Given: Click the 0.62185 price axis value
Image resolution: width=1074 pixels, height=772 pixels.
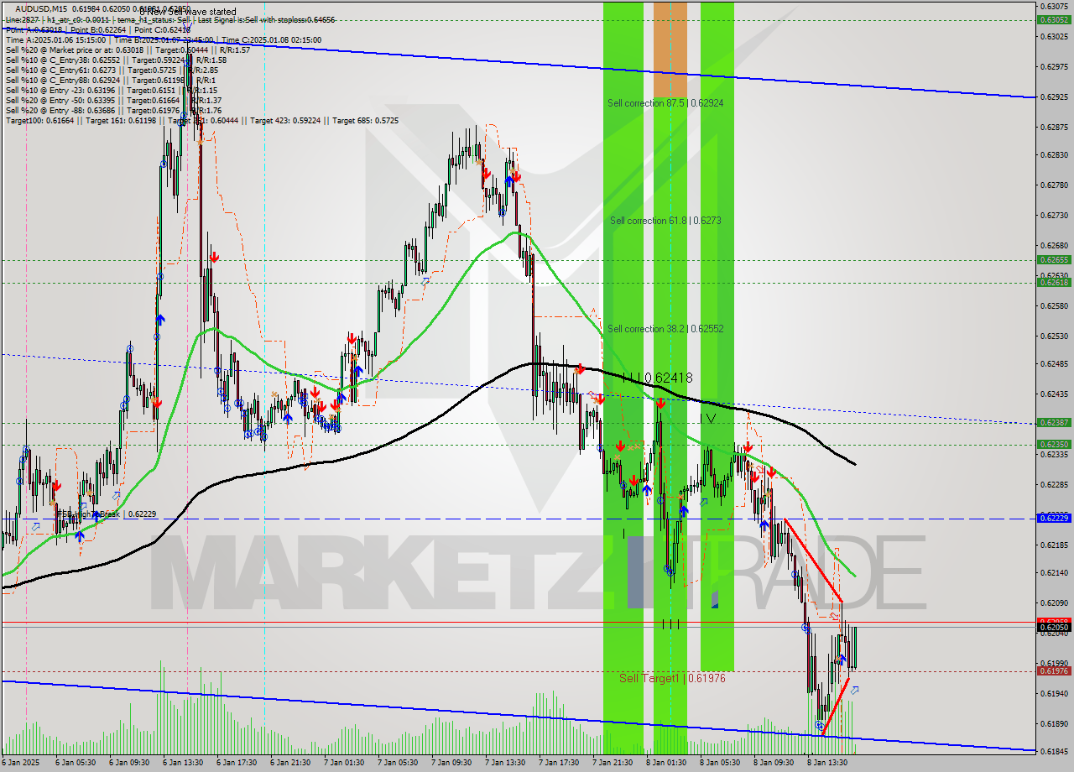Looking at the screenshot, I should click(x=1053, y=545).
